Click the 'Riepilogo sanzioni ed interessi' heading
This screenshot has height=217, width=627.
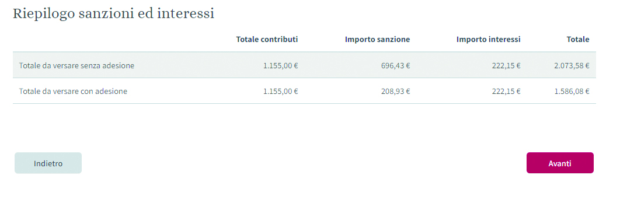pos(114,13)
